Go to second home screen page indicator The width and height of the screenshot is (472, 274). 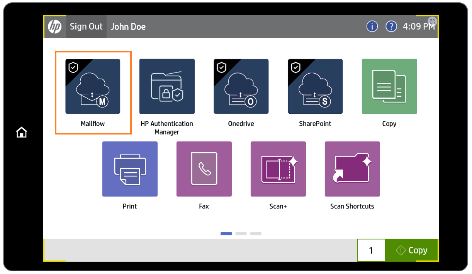click(x=241, y=234)
